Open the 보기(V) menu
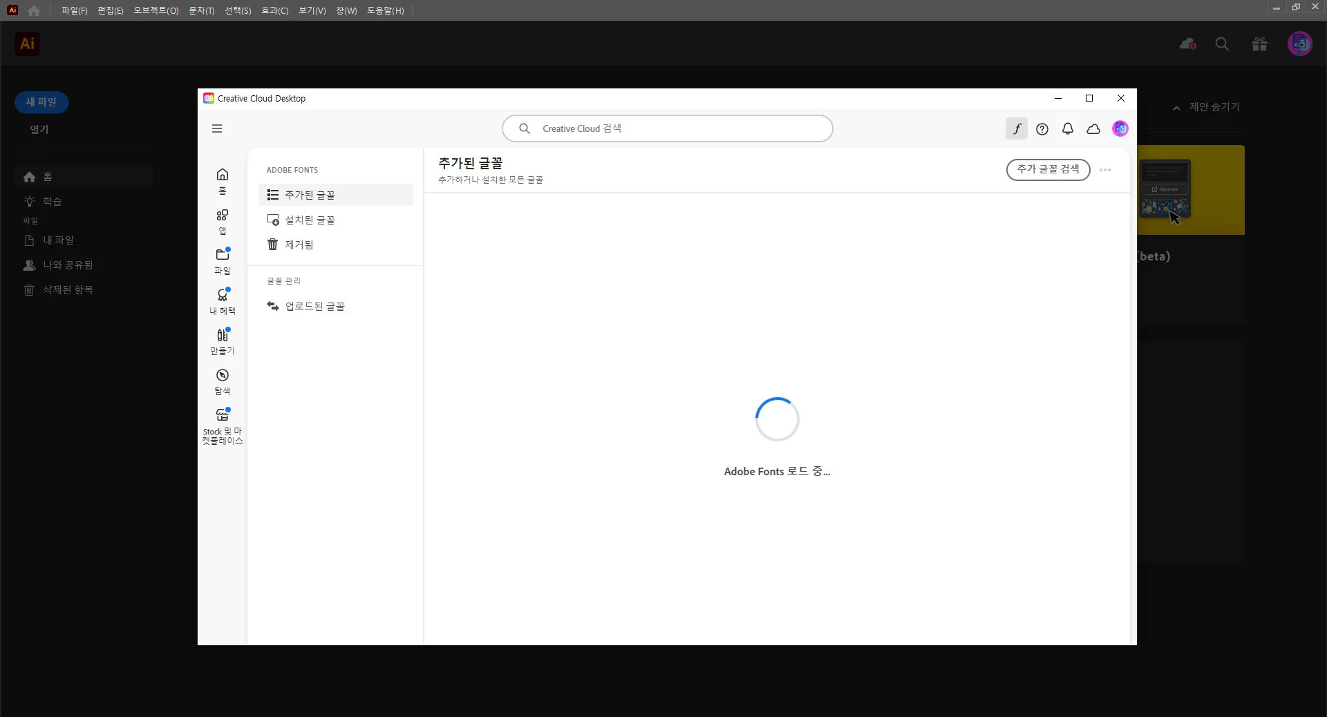Viewport: 1327px width, 717px height. (312, 10)
